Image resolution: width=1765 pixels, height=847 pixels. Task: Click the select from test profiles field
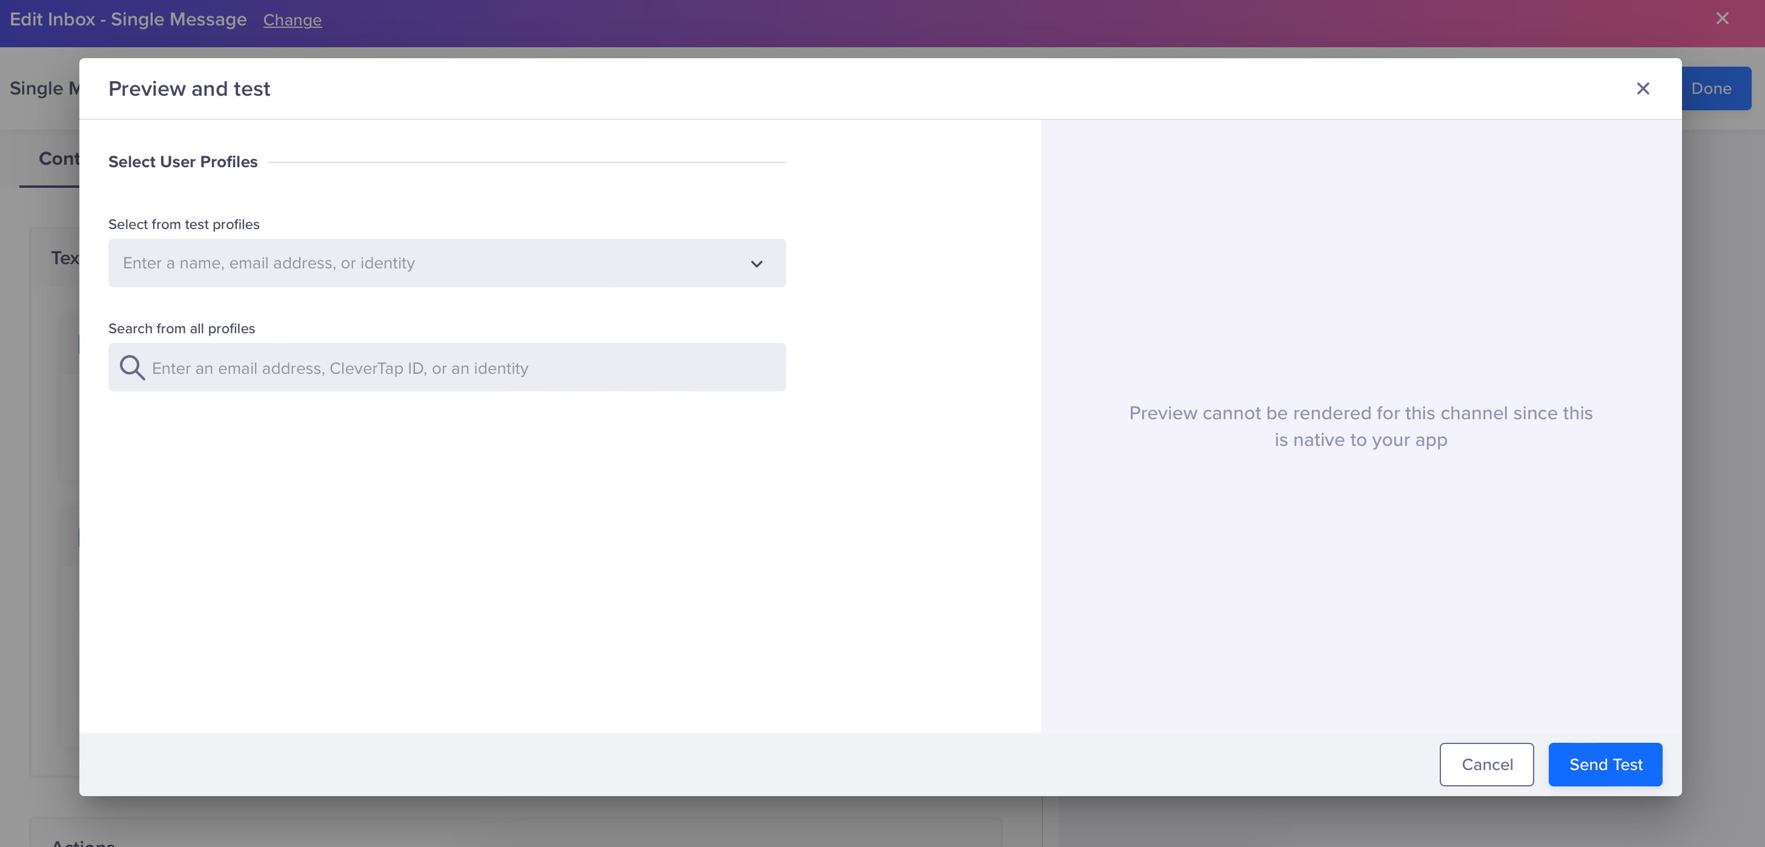click(446, 263)
